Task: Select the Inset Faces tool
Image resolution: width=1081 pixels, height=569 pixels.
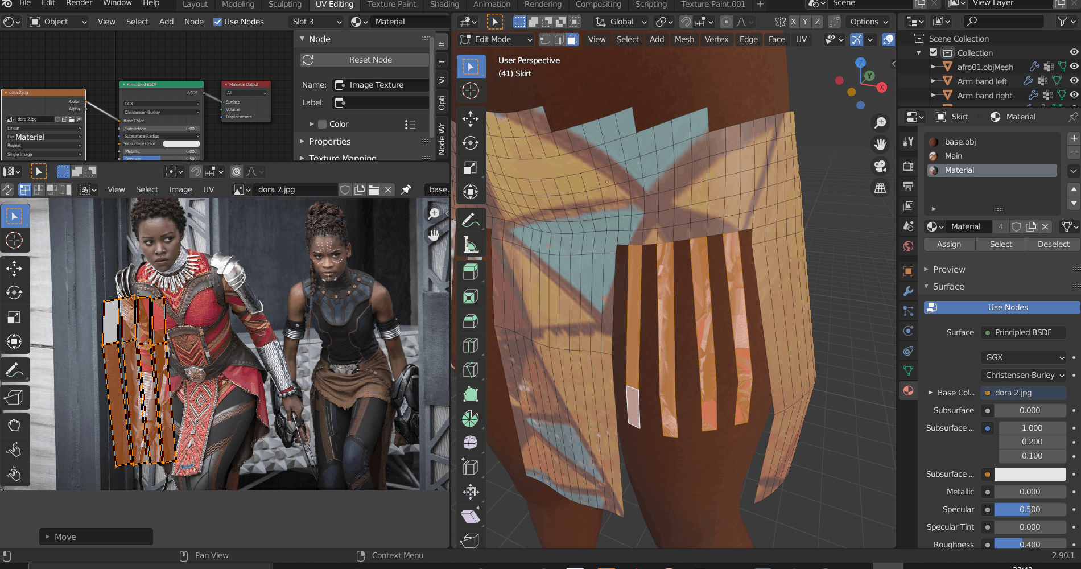Action: pyautogui.click(x=471, y=296)
